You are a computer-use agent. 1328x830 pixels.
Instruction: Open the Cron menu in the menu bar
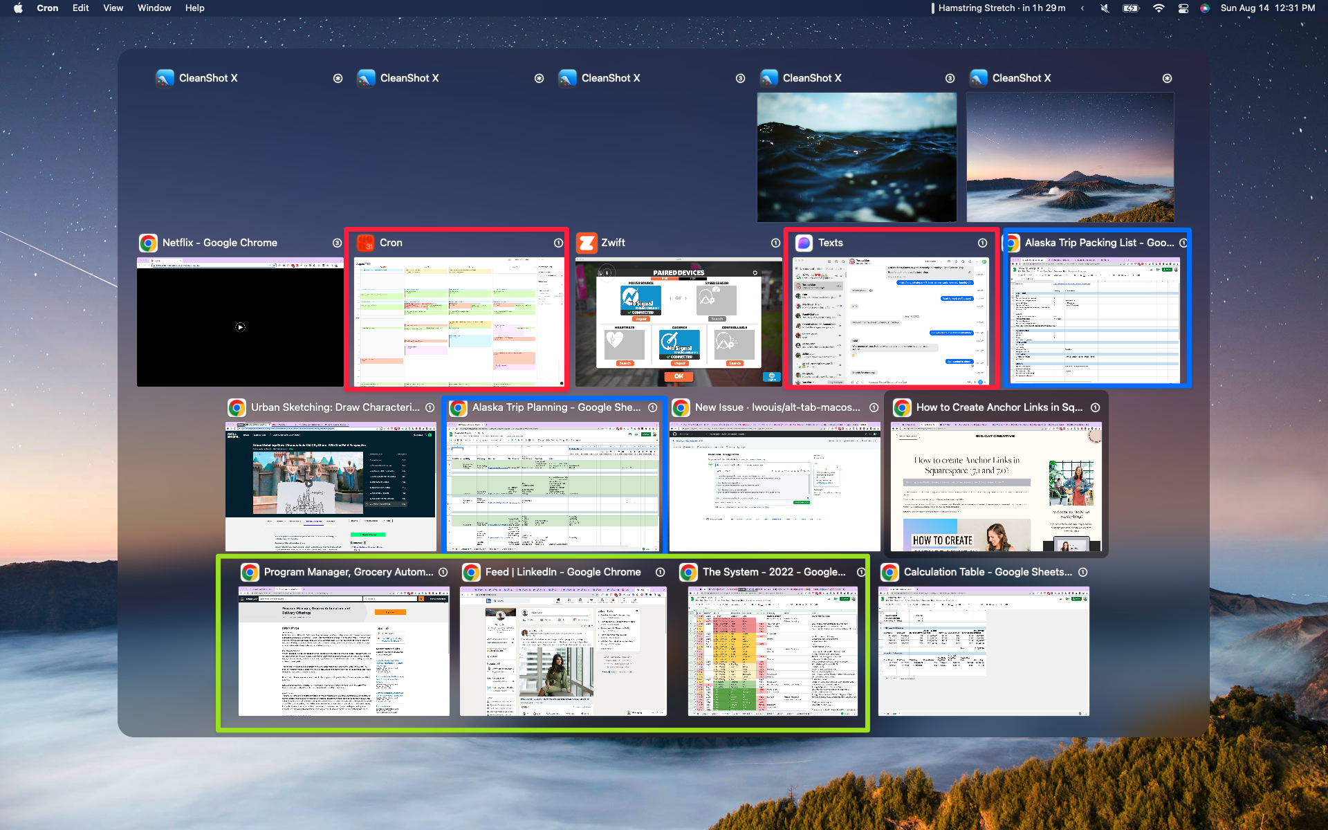[48, 8]
